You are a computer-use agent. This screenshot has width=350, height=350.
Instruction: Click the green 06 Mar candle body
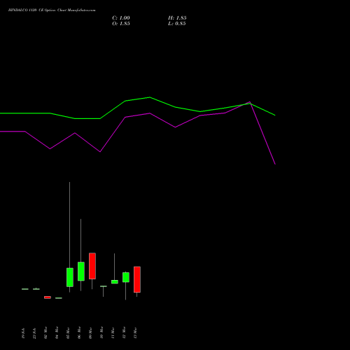(x=81, y=271)
